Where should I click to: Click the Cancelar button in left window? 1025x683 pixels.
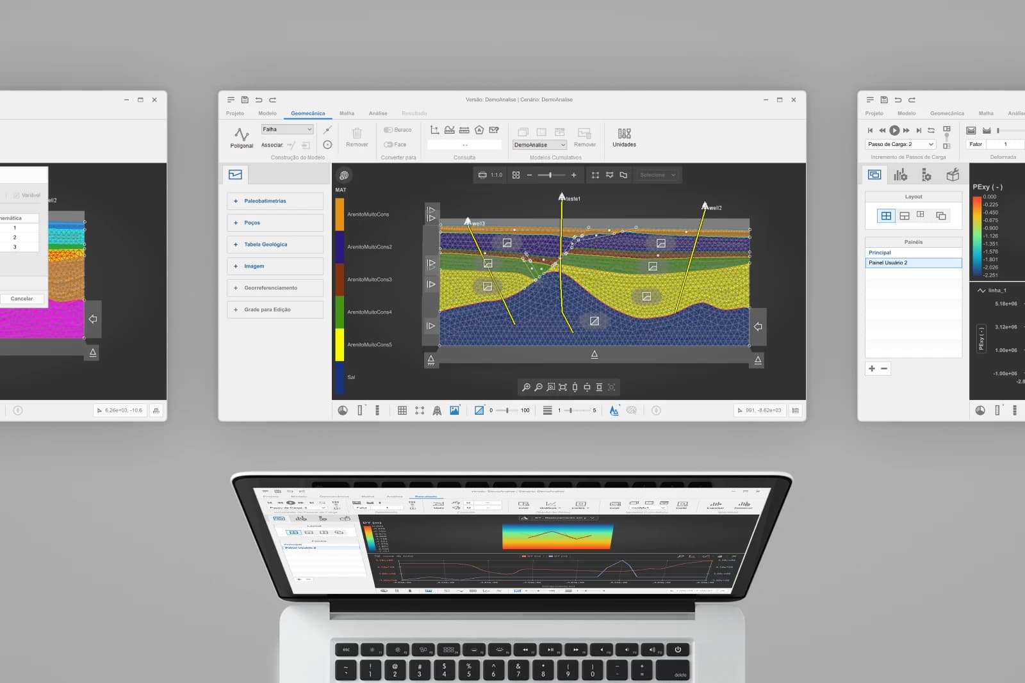tap(21, 299)
